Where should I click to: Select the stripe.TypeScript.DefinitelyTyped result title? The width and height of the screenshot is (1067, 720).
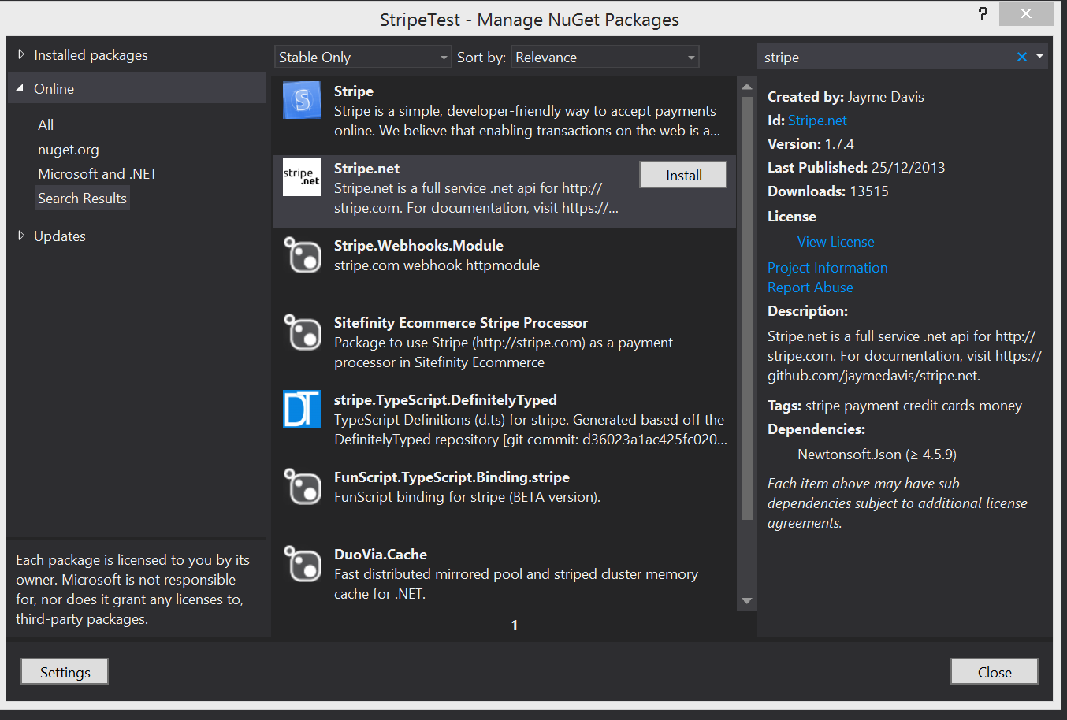(x=445, y=399)
